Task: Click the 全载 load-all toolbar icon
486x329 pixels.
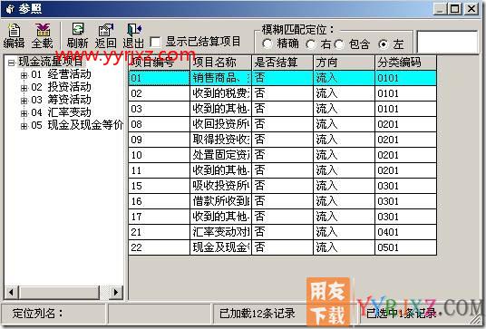Action: coord(43,36)
